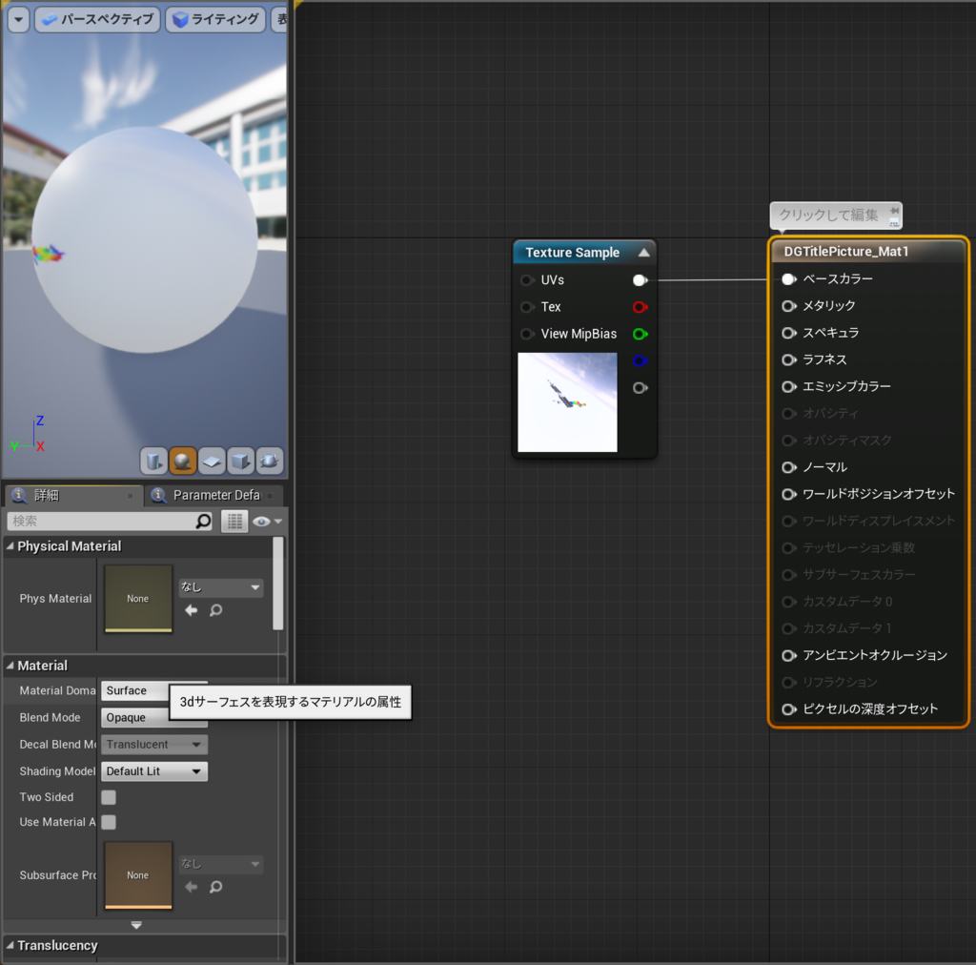Click the UVs input pin on Texture Sample
Screen dimensions: 976x965
coord(527,280)
